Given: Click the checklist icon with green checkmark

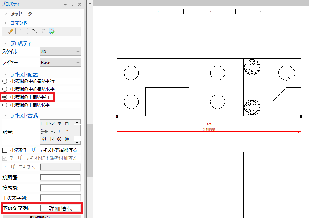Looking at the screenshot, I should [52, 31].
